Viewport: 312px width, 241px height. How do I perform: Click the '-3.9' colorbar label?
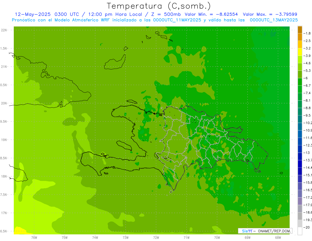pos(307,56)
